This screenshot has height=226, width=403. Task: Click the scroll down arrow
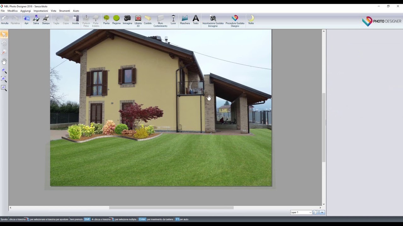pyautogui.click(x=324, y=204)
